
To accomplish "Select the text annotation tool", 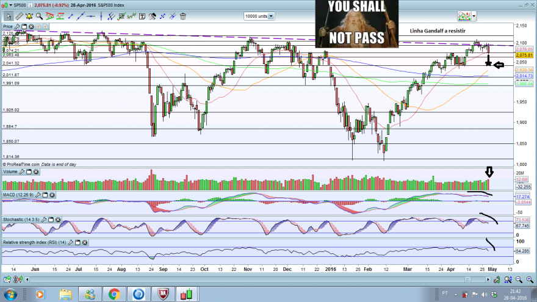I will click(142, 16).
